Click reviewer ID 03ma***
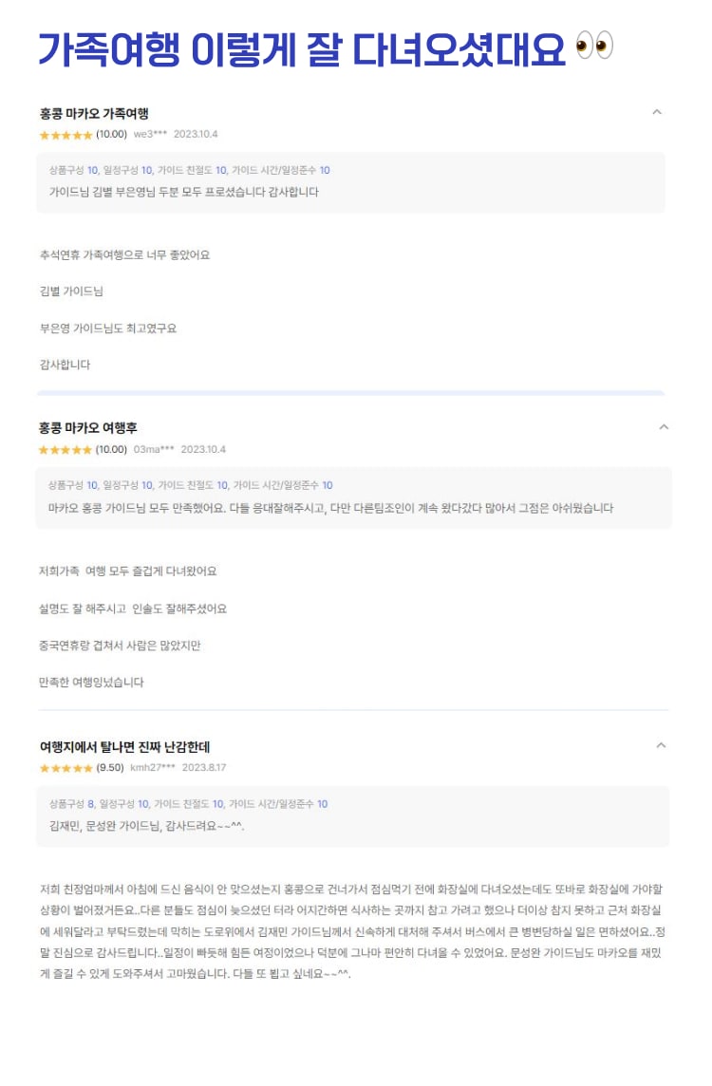This screenshot has width=712, height=1086. click(154, 450)
